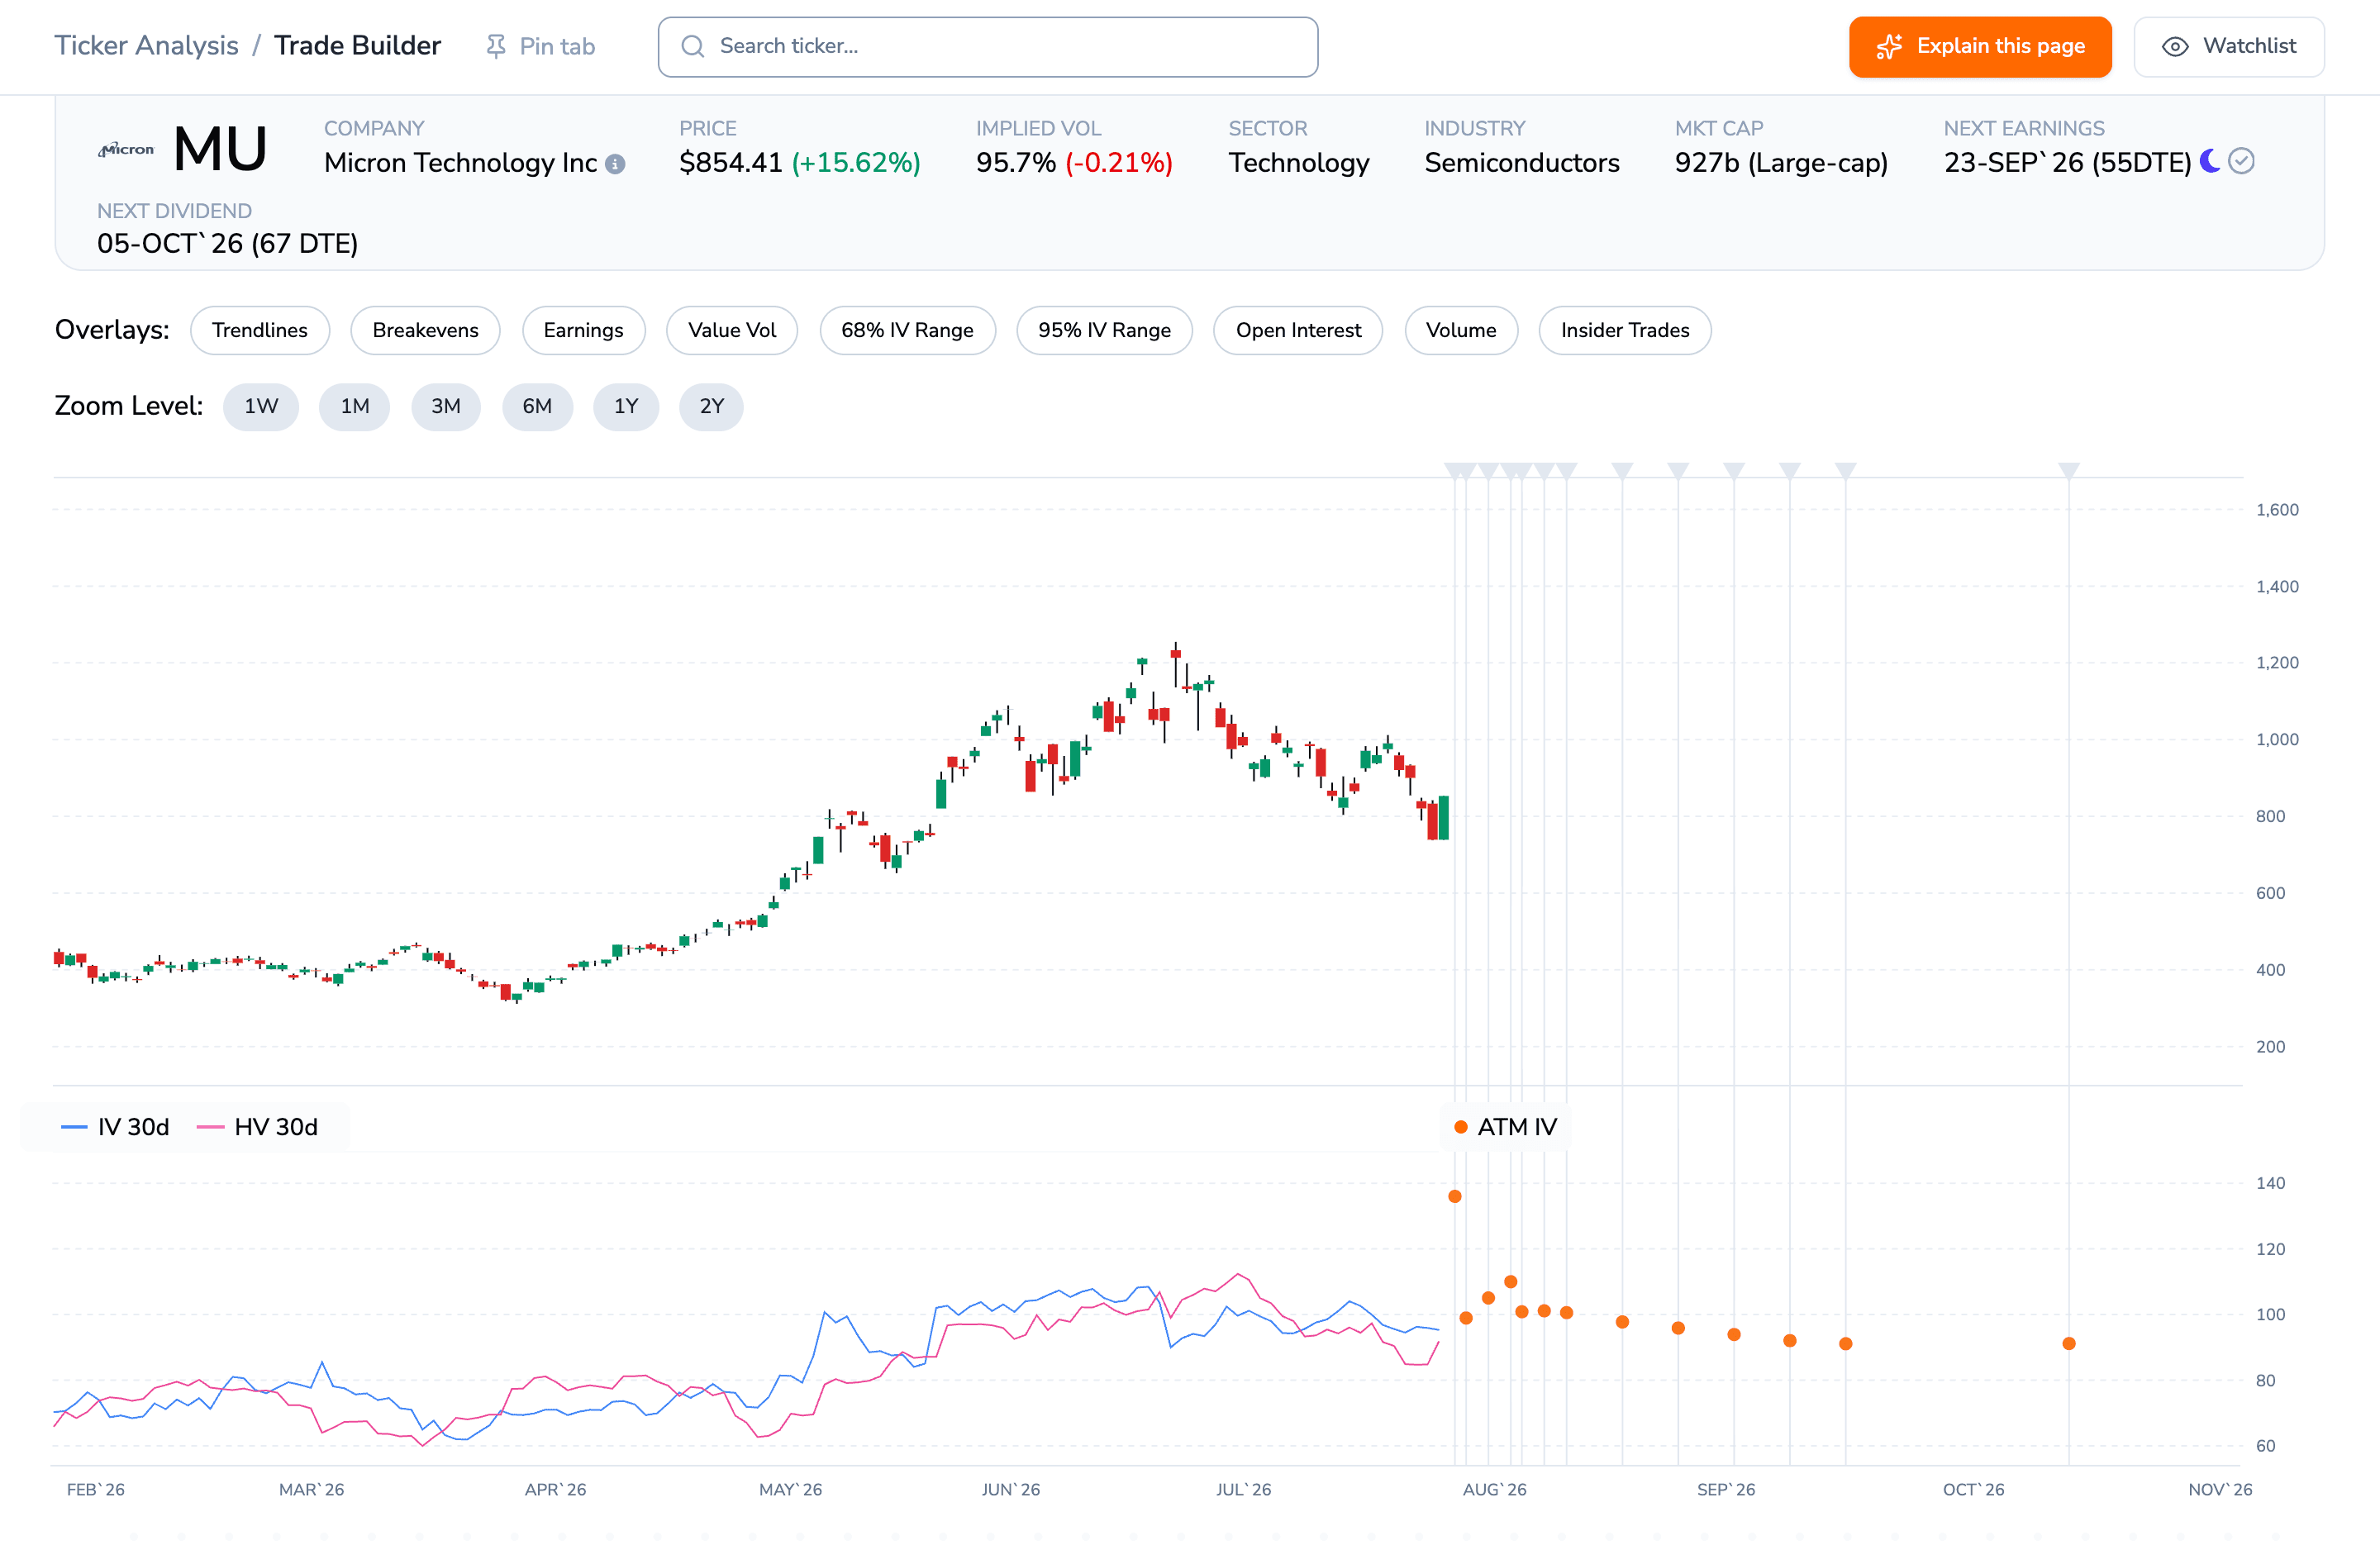
Task: Set zoom level to 1Y
Action: [626, 406]
